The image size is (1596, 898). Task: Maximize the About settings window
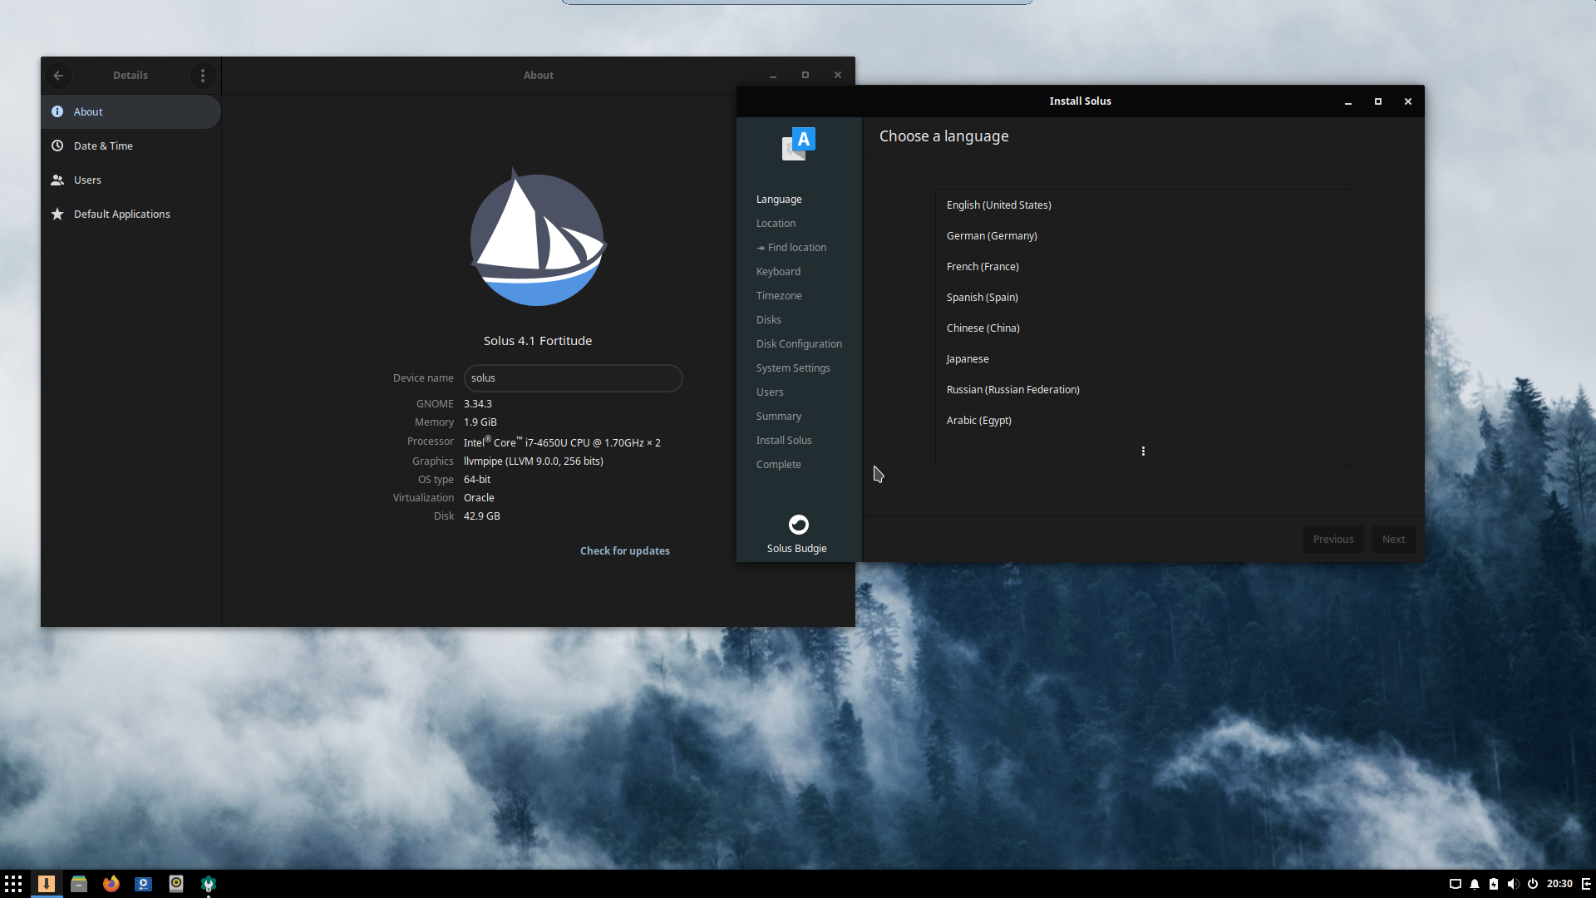click(x=805, y=76)
